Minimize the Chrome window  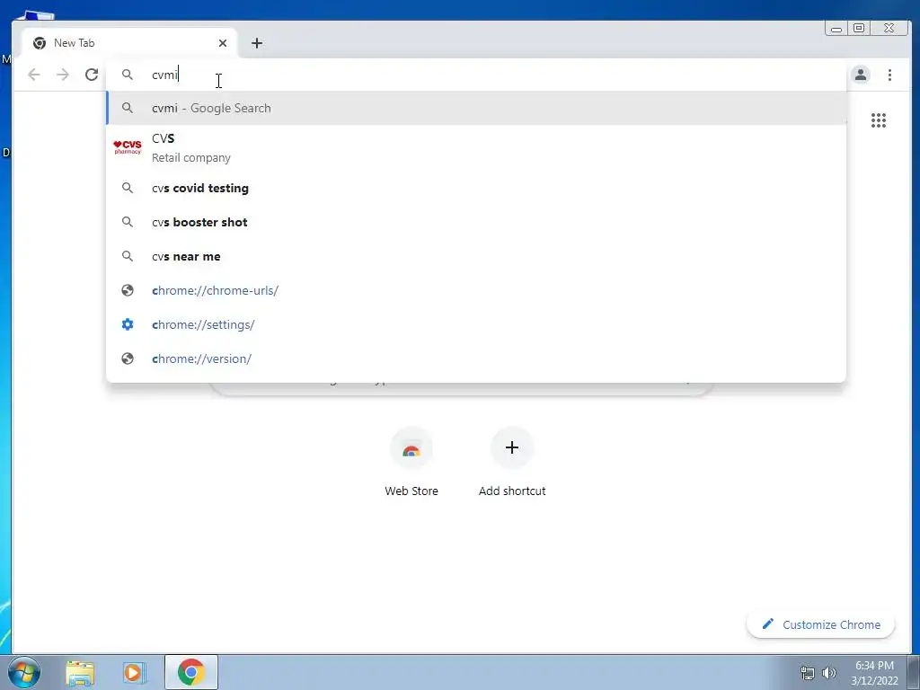coord(836,28)
